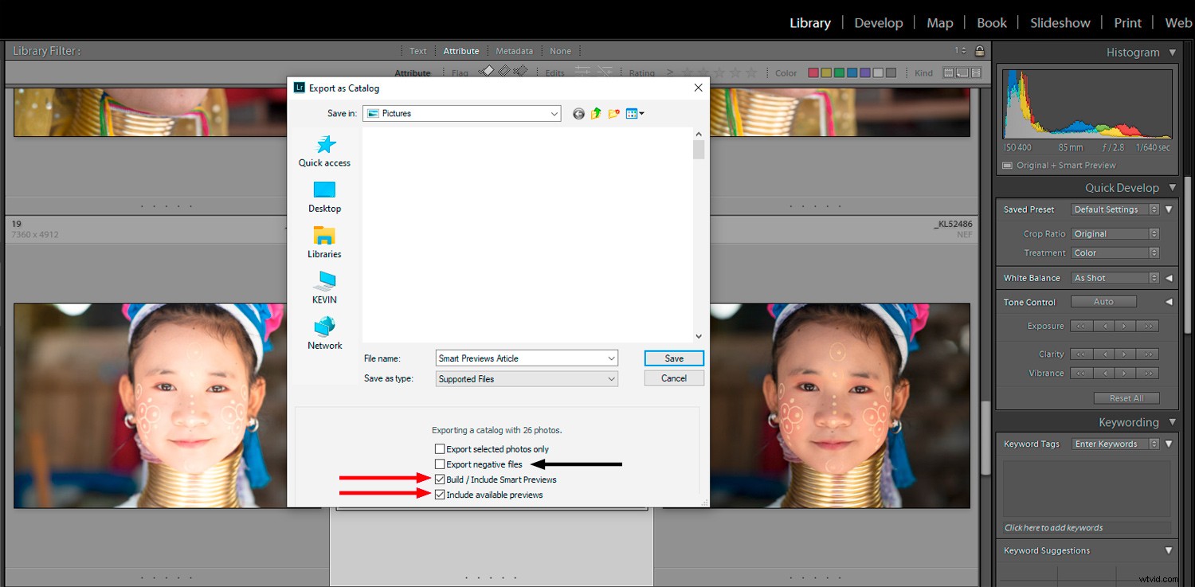Click the red color label swatch
Screen dimensions: 1195x587
click(x=813, y=72)
